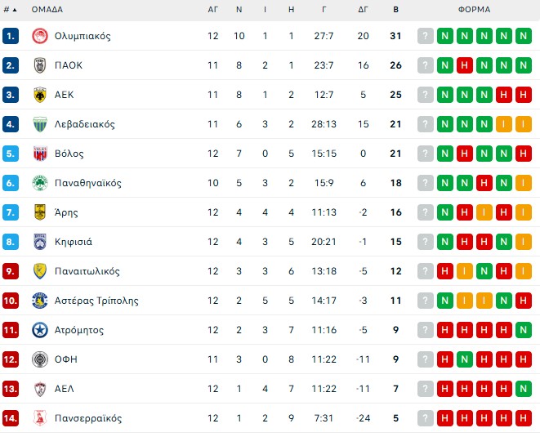Open the Αστέρας Τρίπολης team link

[x=96, y=301]
